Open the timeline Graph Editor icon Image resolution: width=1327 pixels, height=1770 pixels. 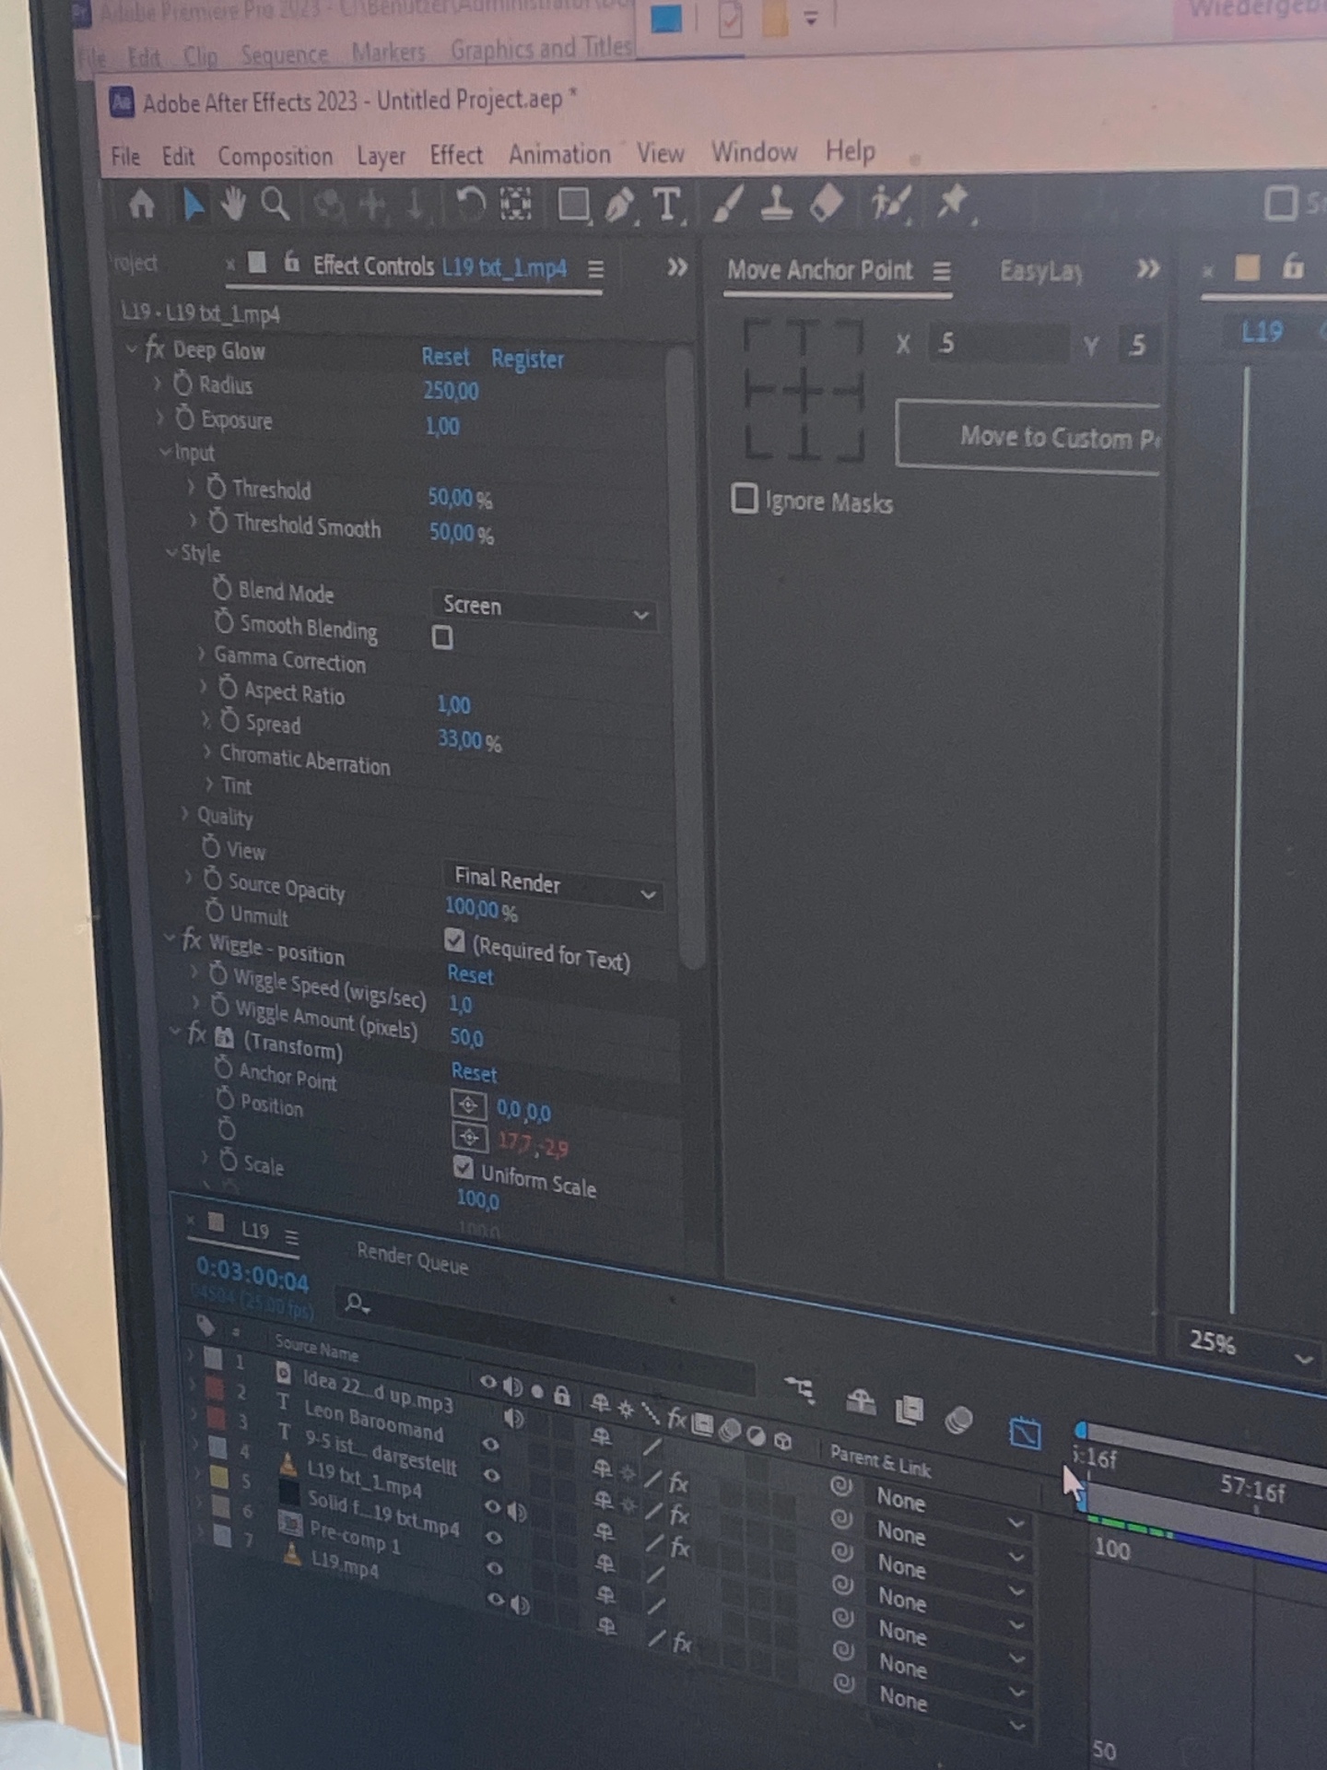pos(1025,1433)
